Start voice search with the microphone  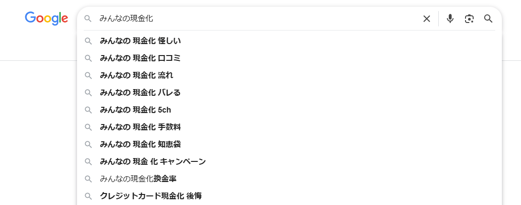450,19
